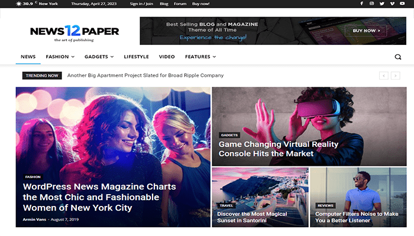The image size is (414, 236).
Task: Open the Virtual Reality Console article headline
Action: tap(279, 149)
